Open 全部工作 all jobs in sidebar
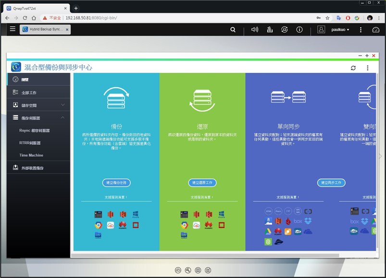This screenshot has width=386, height=278. click(38, 93)
